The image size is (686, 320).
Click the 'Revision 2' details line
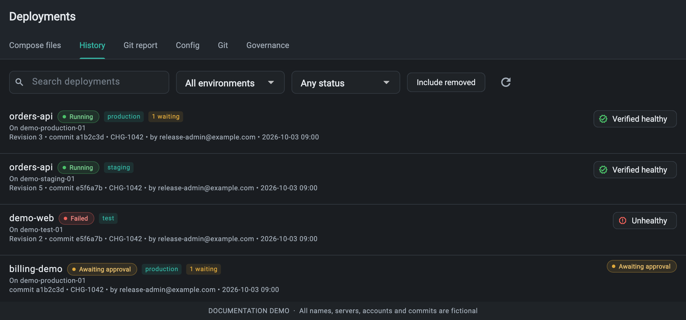[x=163, y=239]
